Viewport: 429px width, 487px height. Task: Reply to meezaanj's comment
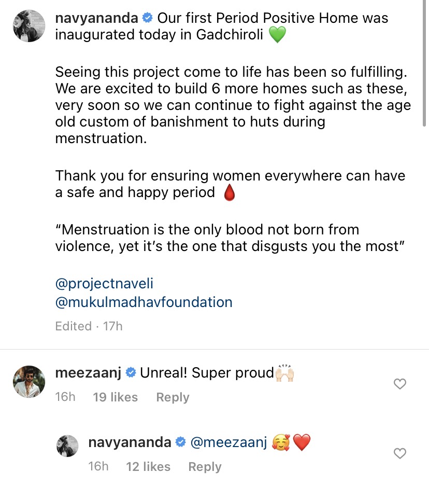tap(172, 397)
